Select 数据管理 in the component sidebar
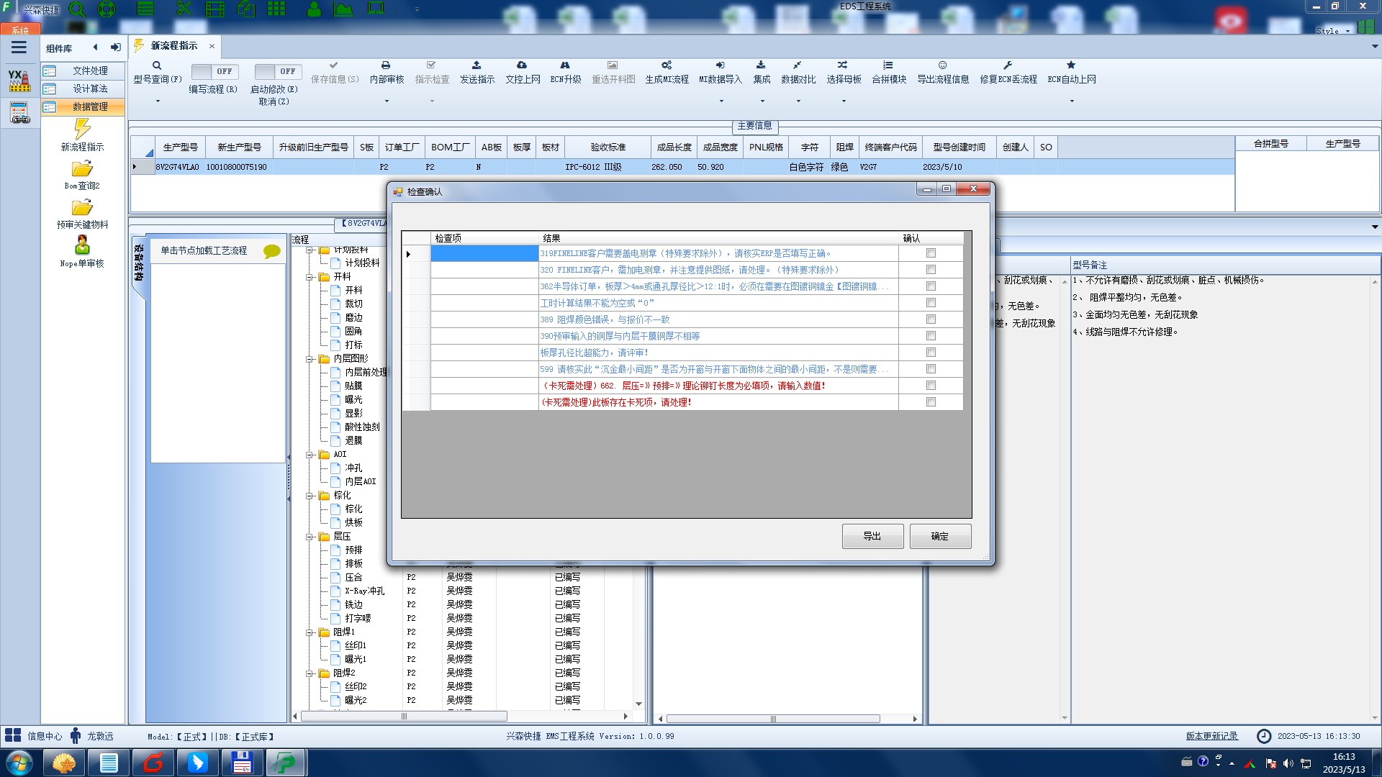Viewport: 1382px width, 777px height. (90, 106)
